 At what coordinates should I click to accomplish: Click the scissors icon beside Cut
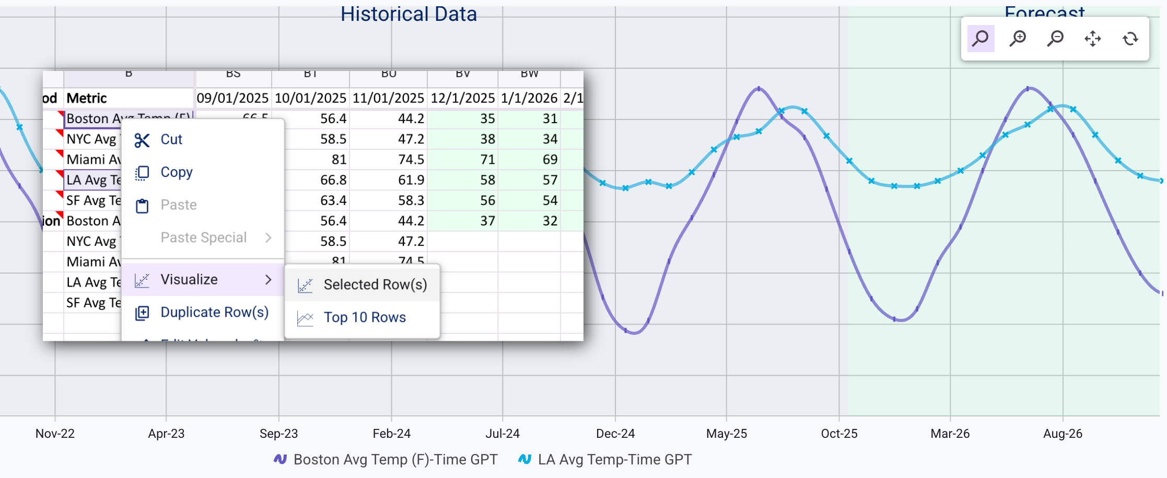click(x=142, y=139)
